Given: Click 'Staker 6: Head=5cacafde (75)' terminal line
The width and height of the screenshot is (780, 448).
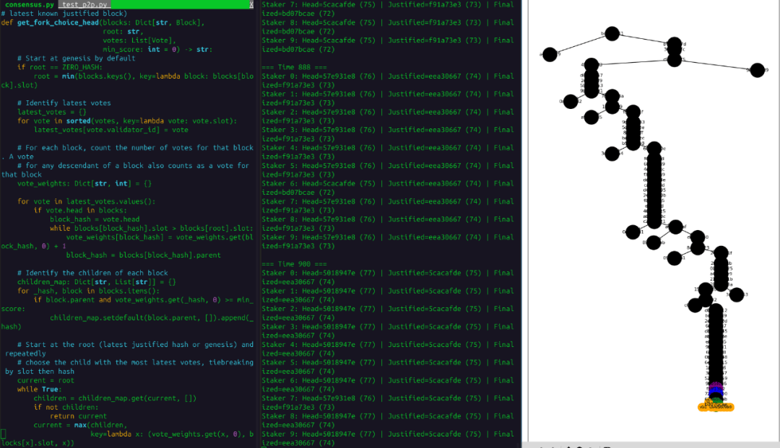Looking at the screenshot, I should click(388, 183).
